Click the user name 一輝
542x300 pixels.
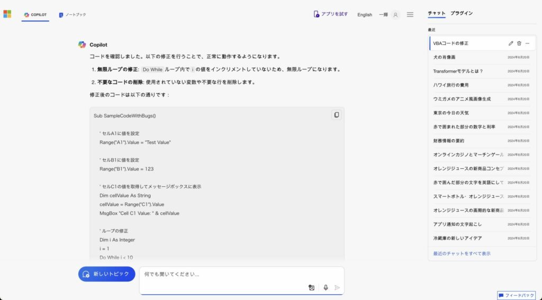(x=383, y=15)
